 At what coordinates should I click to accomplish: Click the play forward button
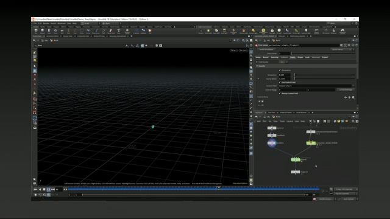(49, 189)
